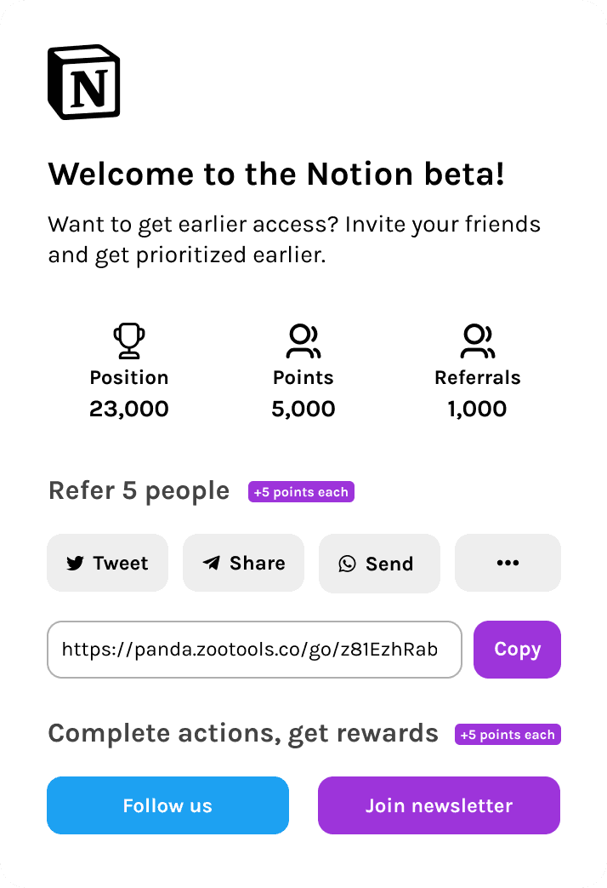Open more sharing options via ellipsis button
The image size is (607, 888).
508,563
